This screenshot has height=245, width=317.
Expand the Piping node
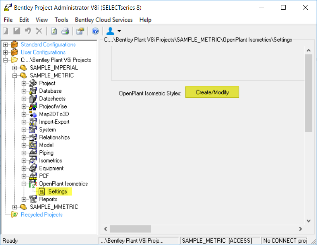[x=24, y=153]
